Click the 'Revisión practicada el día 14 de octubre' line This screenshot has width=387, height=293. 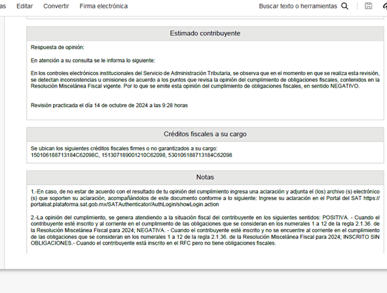[x=109, y=105]
